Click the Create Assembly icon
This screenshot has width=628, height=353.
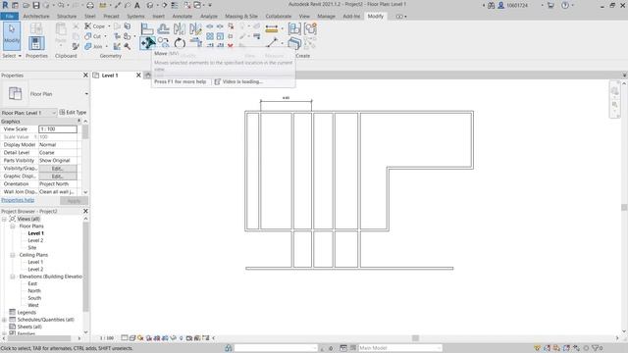294,28
